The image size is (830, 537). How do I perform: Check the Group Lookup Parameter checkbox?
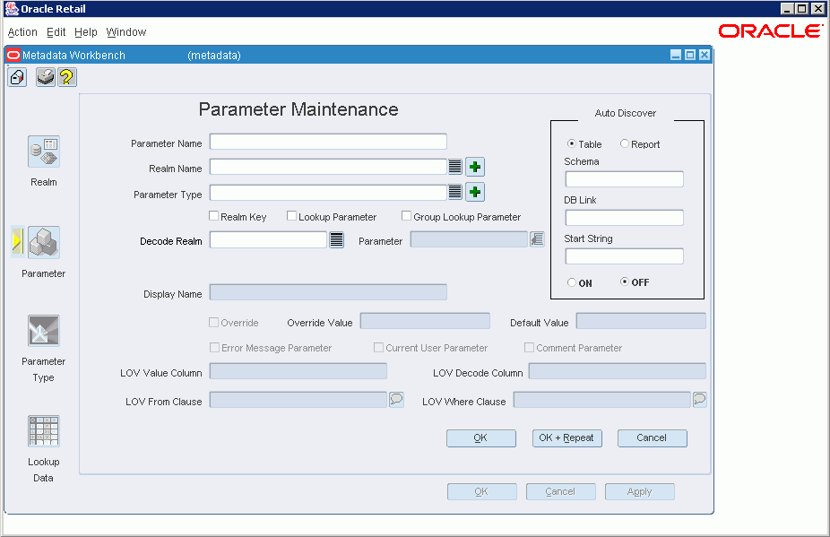click(407, 215)
